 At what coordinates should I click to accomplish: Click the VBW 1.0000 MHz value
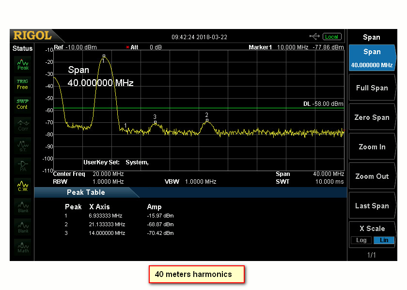click(201, 182)
